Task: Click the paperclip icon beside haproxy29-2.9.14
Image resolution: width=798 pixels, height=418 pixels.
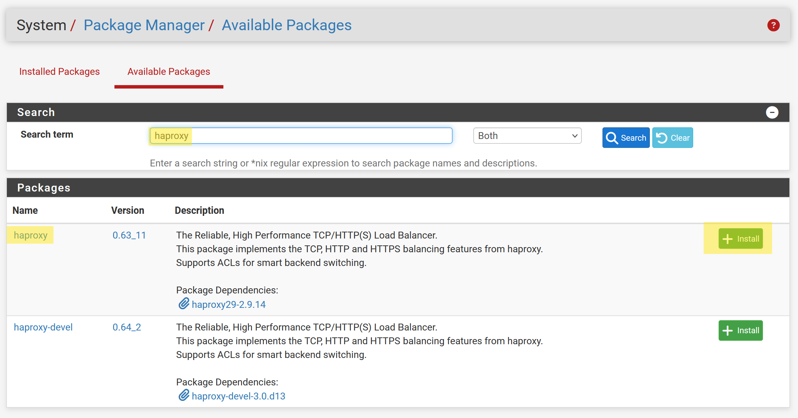Action: pos(184,304)
